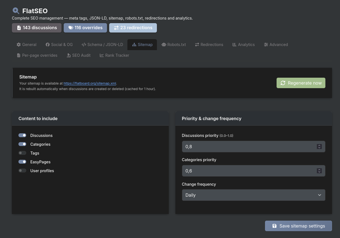This screenshot has height=238, width=340.
Task: Turn on User profiles toggle
Action: coord(22,171)
